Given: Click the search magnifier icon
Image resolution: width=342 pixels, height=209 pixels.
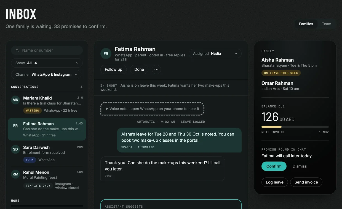Looking at the screenshot, I should point(17,50).
